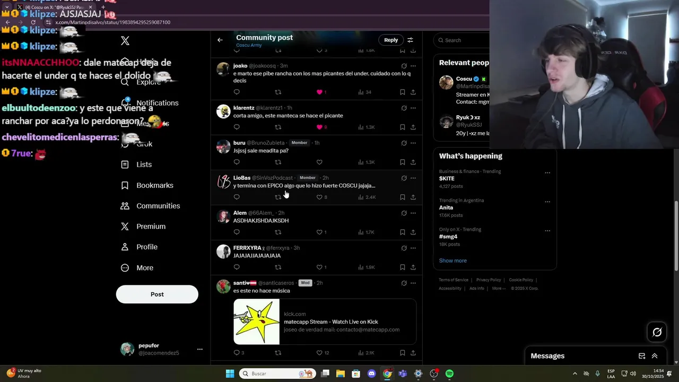679x382 pixels.
Task: Open Spotify from the taskbar
Action: 449,374
